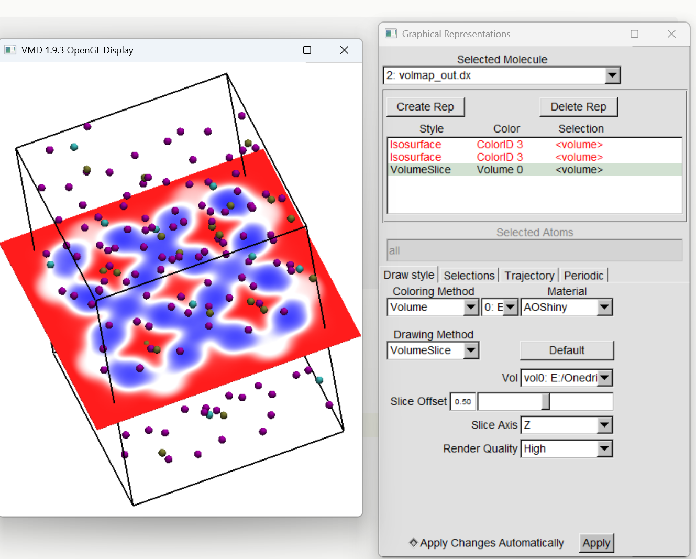Open the Render Quality dropdown

tap(604, 448)
